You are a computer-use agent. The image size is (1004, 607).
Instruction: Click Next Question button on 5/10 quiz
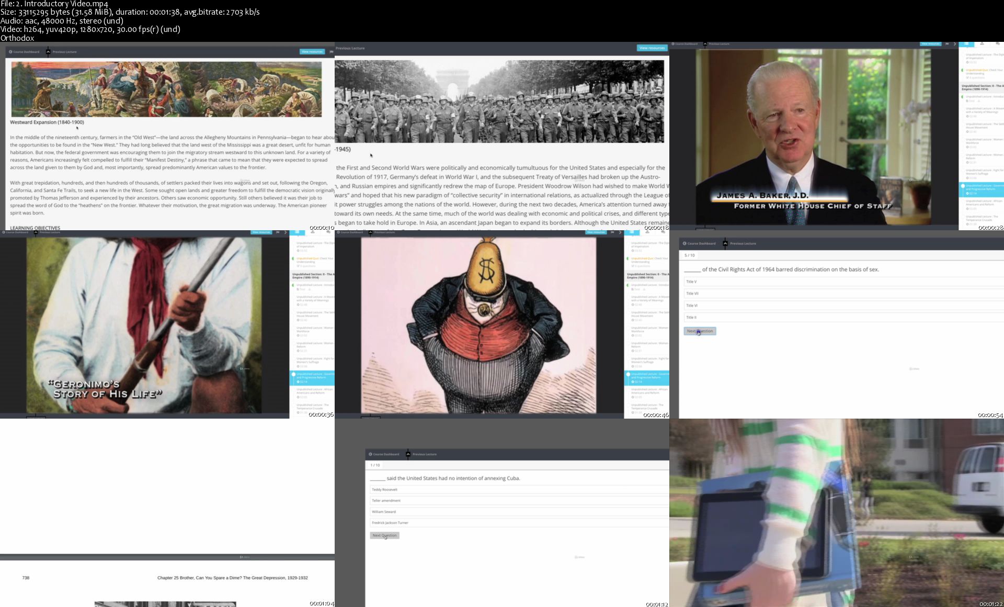(x=700, y=331)
